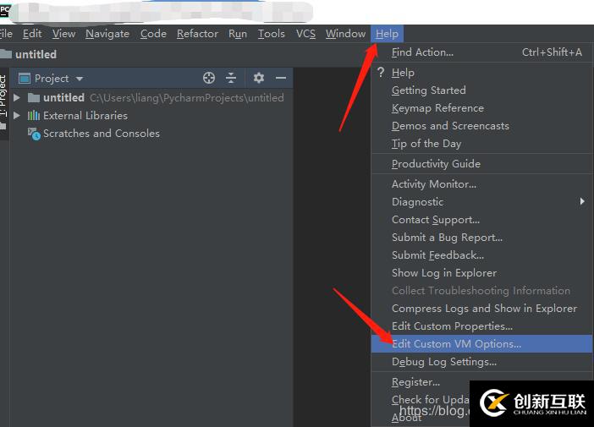This screenshot has height=427, width=594.
Task: Open the VCS menu
Action: tap(305, 34)
